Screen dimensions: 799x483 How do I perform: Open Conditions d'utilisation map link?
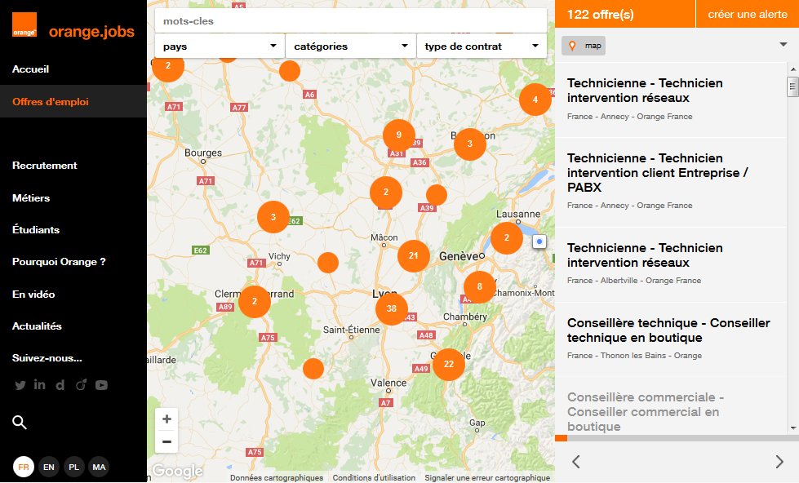pos(374,478)
